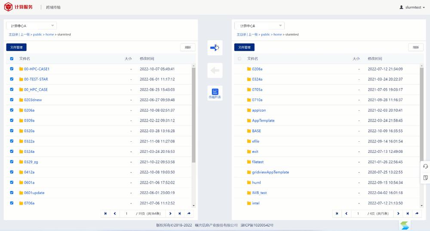This screenshot has width=430, height=231.
Task: Click the transfer right arrow icon
Action: [x=215, y=48]
